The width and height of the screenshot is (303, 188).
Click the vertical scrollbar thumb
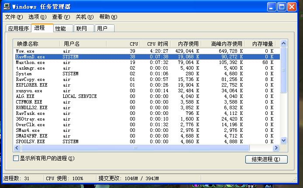[x=283, y=70]
